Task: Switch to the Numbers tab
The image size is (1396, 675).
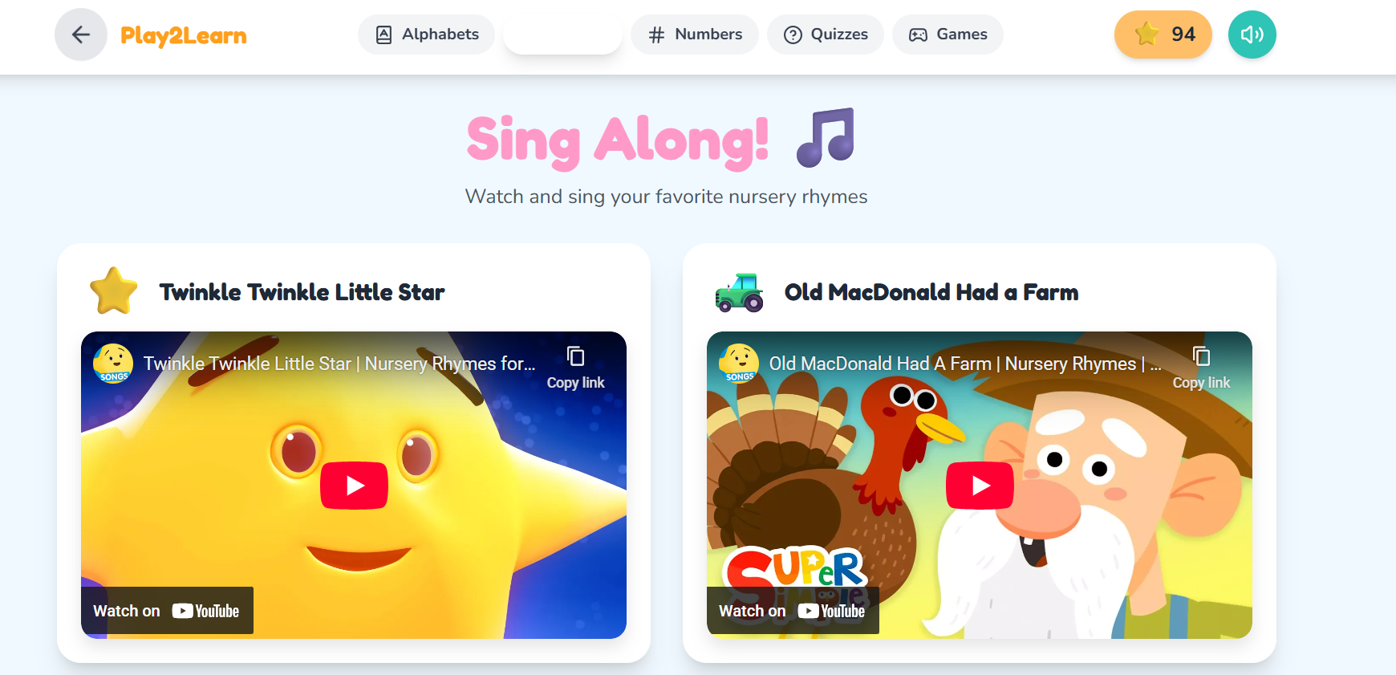Action: (x=695, y=35)
